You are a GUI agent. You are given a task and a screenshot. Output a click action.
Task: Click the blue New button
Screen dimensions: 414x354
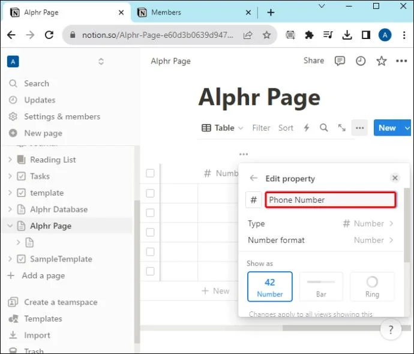point(387,128)
